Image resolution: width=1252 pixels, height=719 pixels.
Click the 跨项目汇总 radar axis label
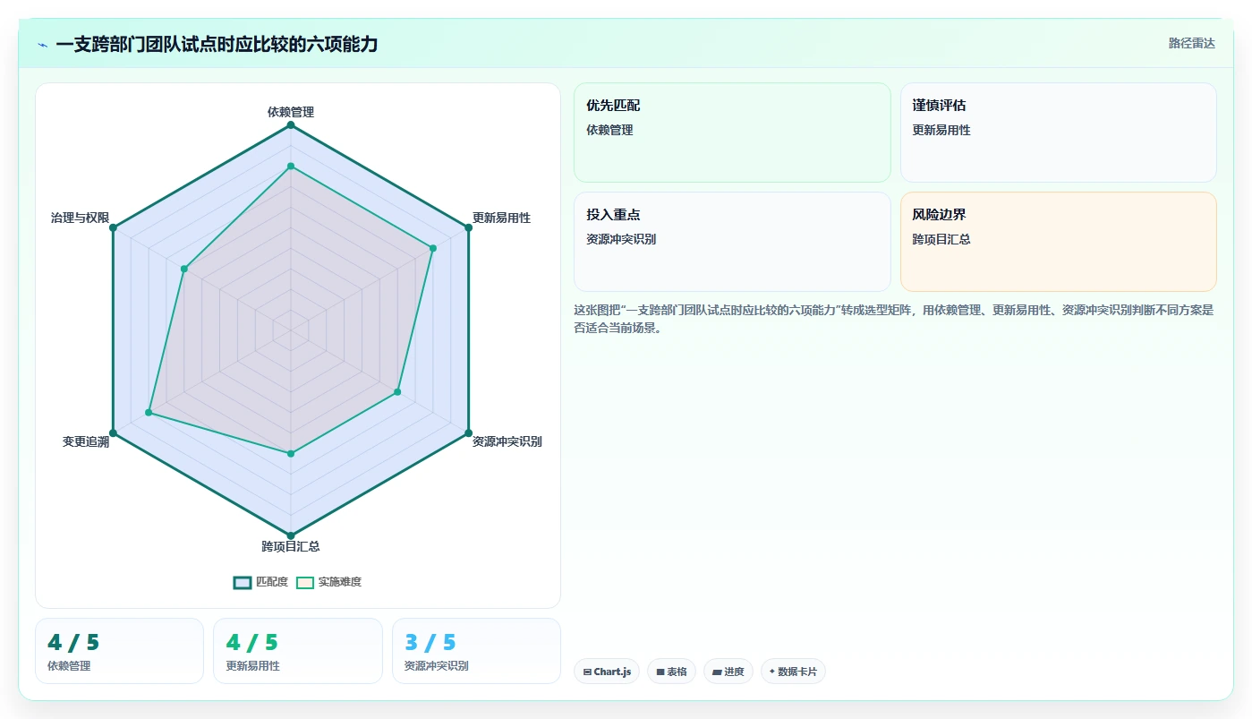coord(291,546)
